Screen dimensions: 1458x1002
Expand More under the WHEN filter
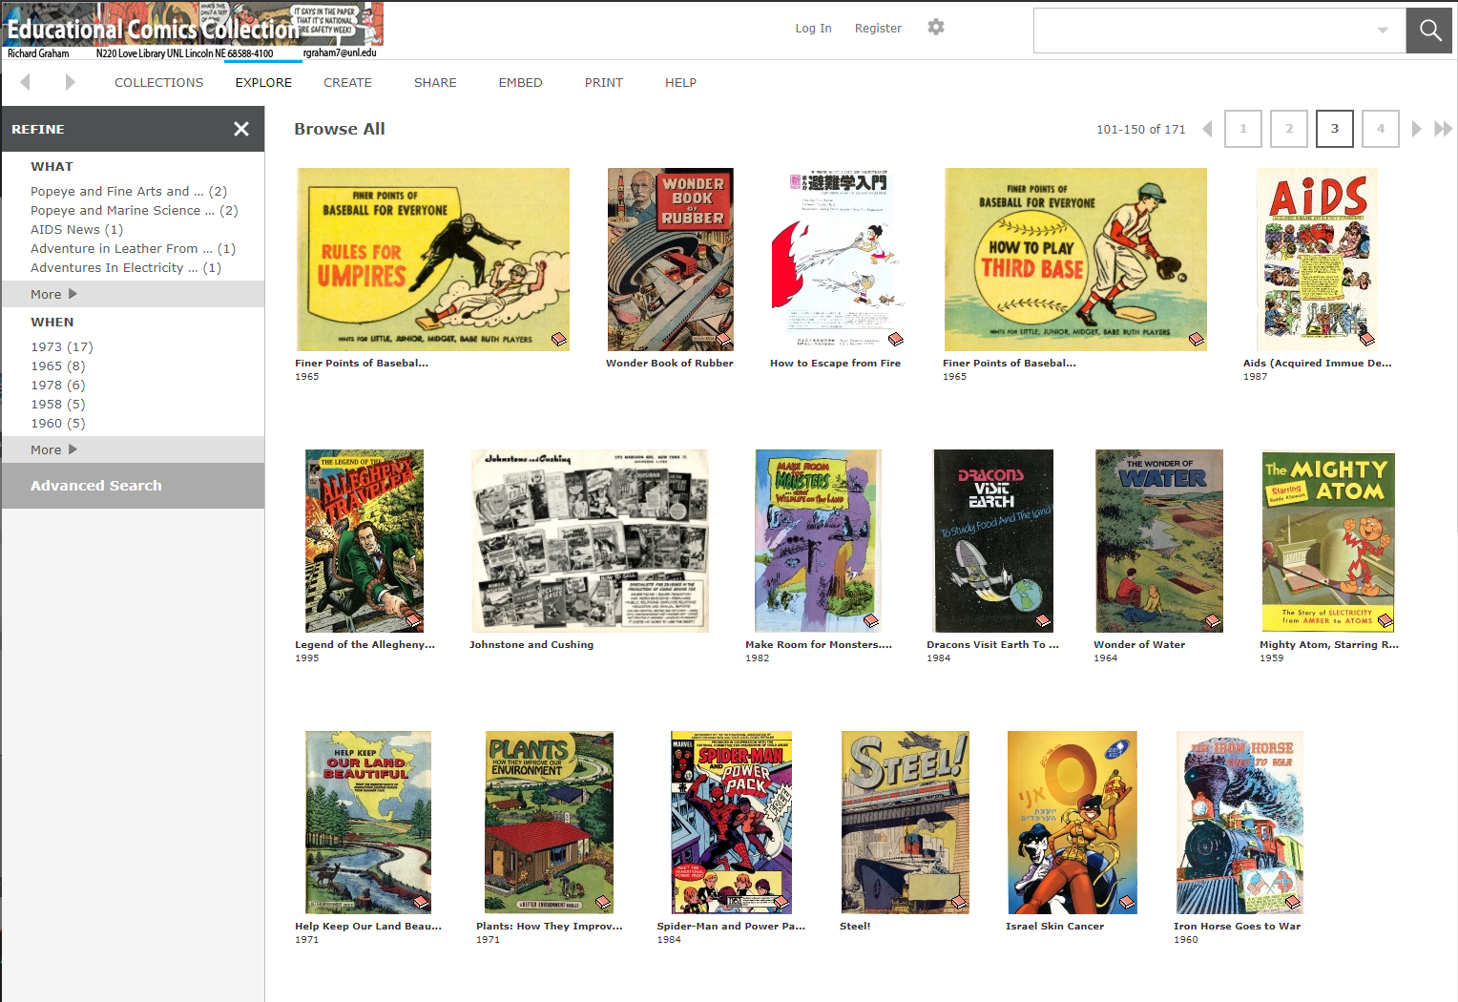click(x=53, y=449)
